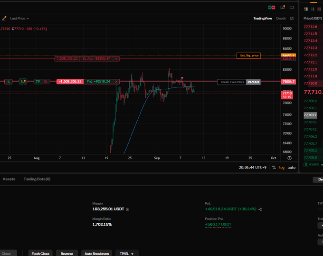
Task: Open the Assets tab
Action: coord(9,179)
